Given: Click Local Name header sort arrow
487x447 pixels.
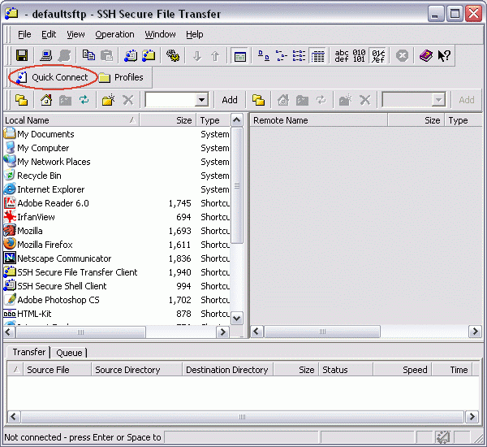Looking at the screenshot, I should pos(132,120).
